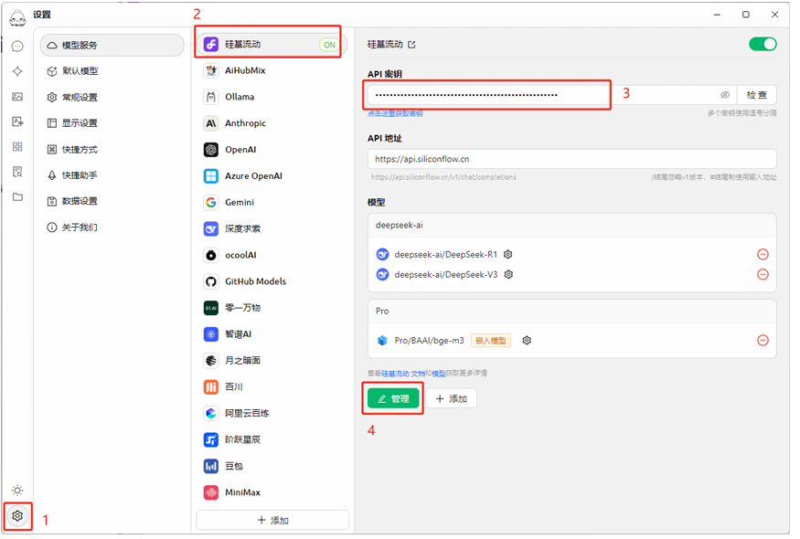Add a new provider with 添加 button
Screen dimensions: 800x539
tap(272, 520)
